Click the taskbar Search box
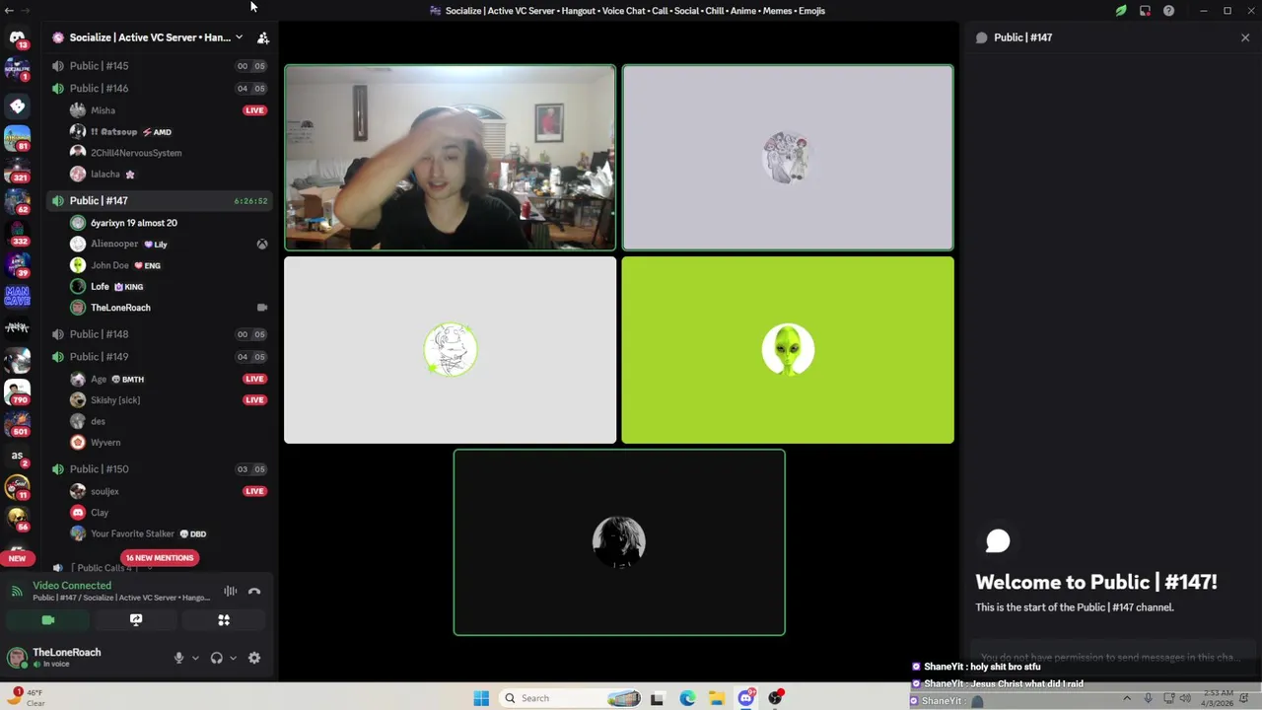This screenshot has height=710, width=1262. 572,698
